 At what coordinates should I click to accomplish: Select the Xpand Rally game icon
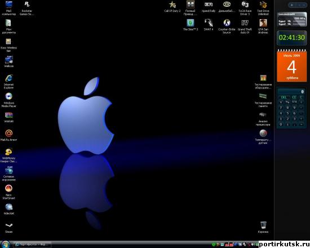pyautogui.click(x=209, y=7)
